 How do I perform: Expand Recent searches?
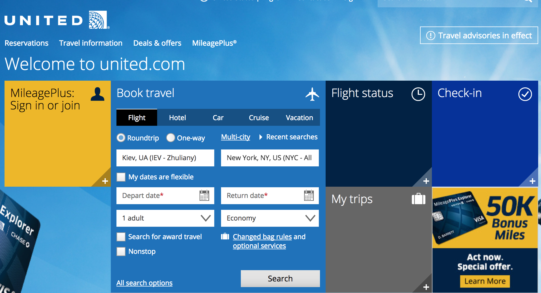[289, 137]
